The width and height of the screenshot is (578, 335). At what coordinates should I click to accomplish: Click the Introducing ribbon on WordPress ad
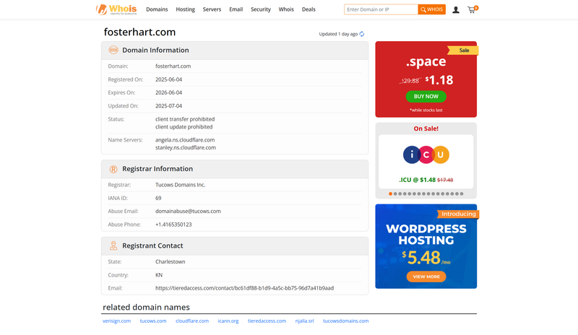tap(458, 214)
